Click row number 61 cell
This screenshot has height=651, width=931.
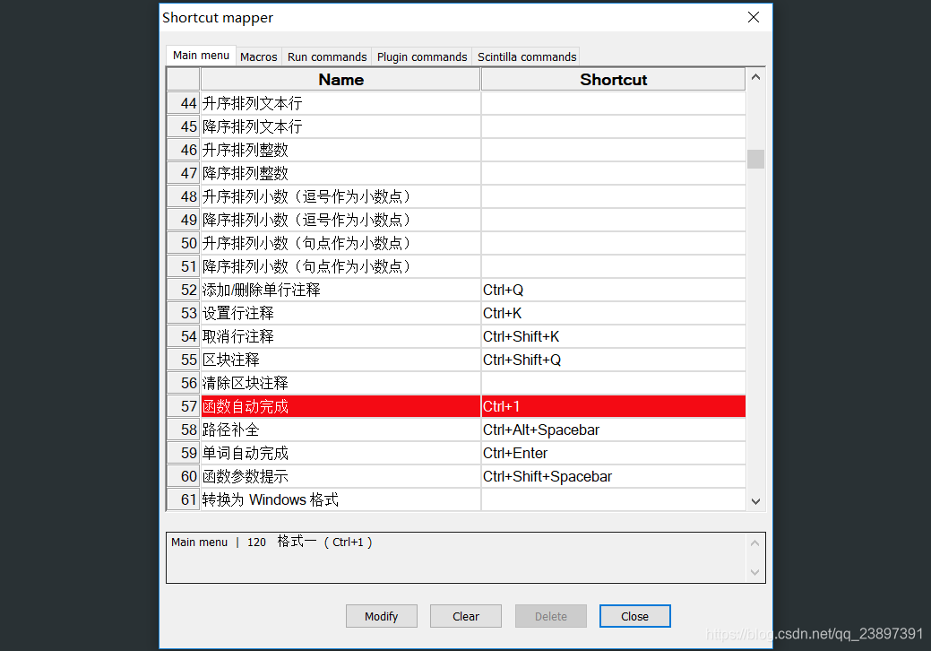[184, 499]
